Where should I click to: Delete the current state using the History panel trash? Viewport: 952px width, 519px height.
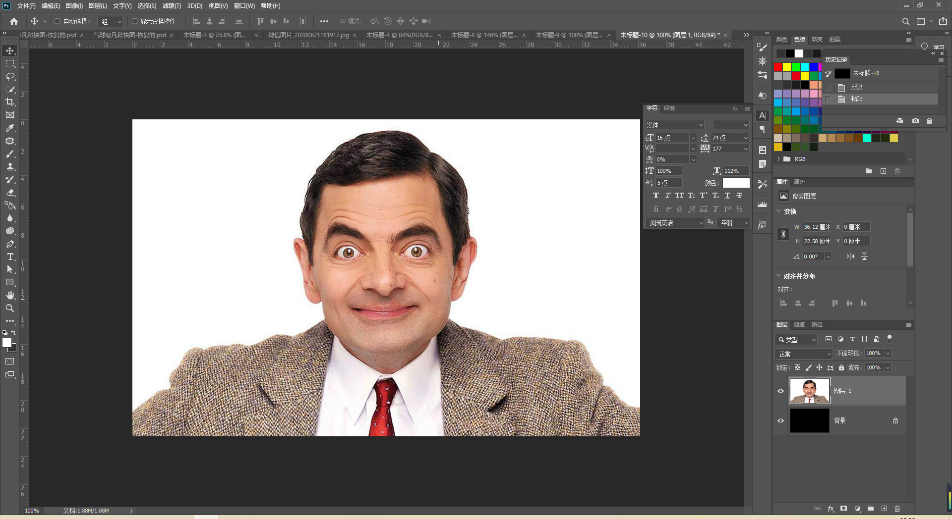tap(930, 121)
